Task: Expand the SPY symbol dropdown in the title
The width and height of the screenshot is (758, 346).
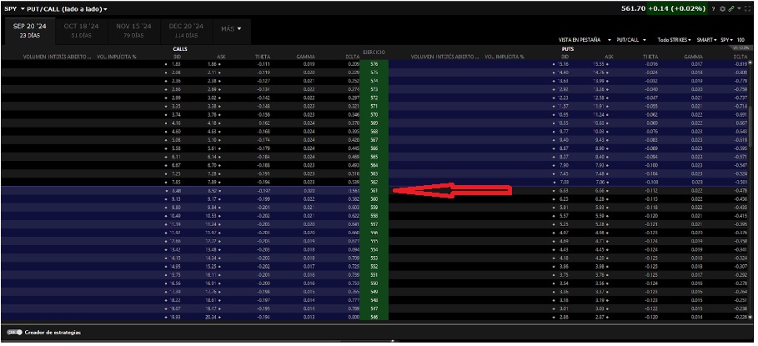Action: (13, 8)
